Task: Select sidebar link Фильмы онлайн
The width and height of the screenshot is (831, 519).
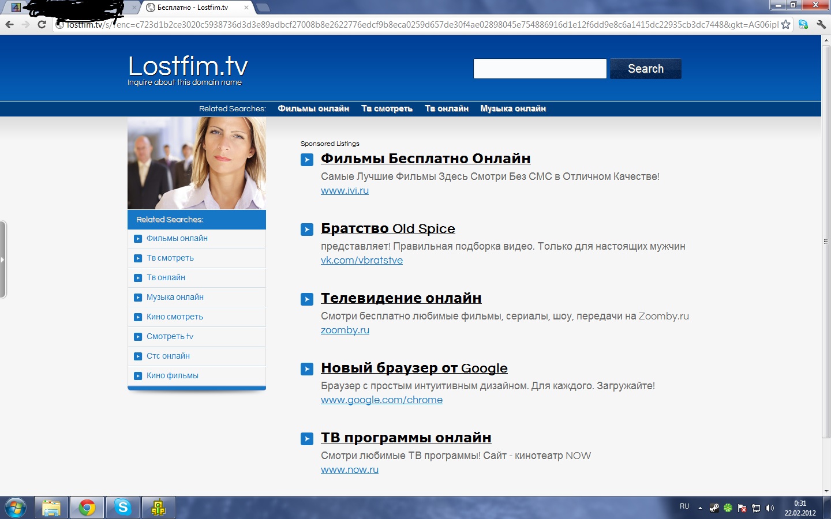Action: click(x=177, y=238)
